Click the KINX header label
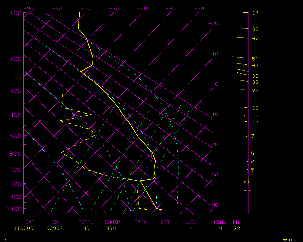Screen dimensions: 303x242 [220, 222]
